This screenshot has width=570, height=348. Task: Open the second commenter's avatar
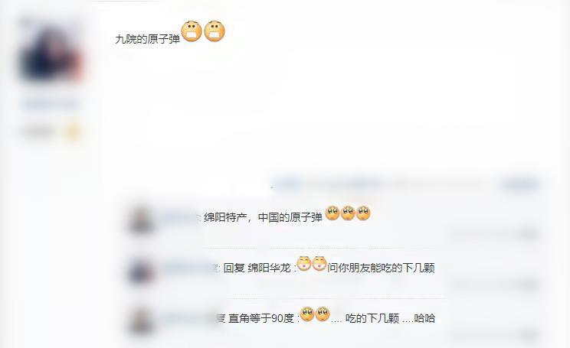[x=141, y=271]
